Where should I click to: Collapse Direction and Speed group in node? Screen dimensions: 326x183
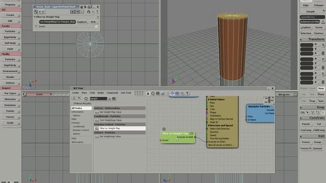208,126
